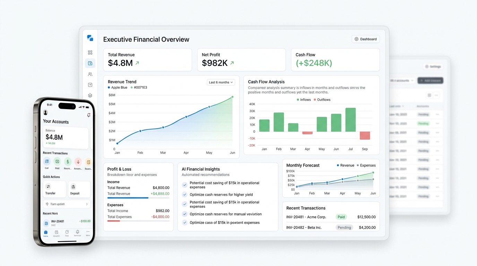Click the Total Revenue card showing $4.8M
The width and height of the screenshot is (477, 266).
[x=147, y=60]
